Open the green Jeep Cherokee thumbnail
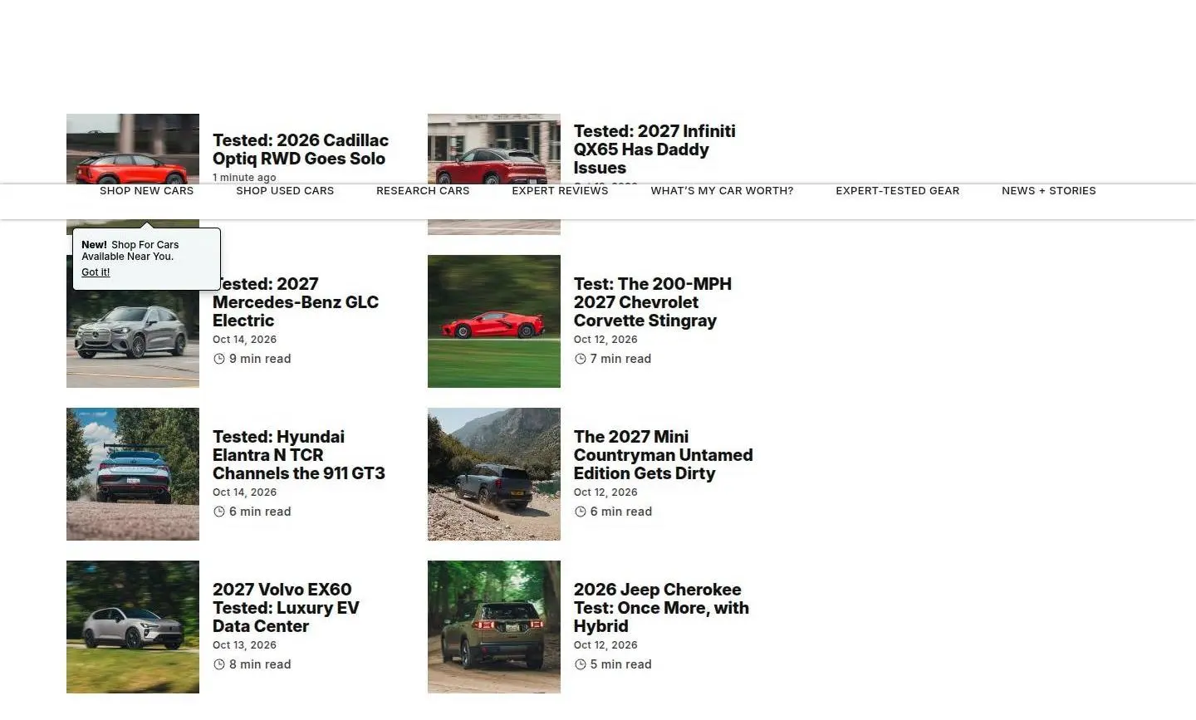This screenshot has width=1196, height=720. click(494, 627)
